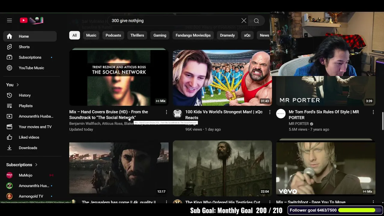Open the Asmongold TV channel subscription
This screenshot has width=384, height=216.
point(30,196)
